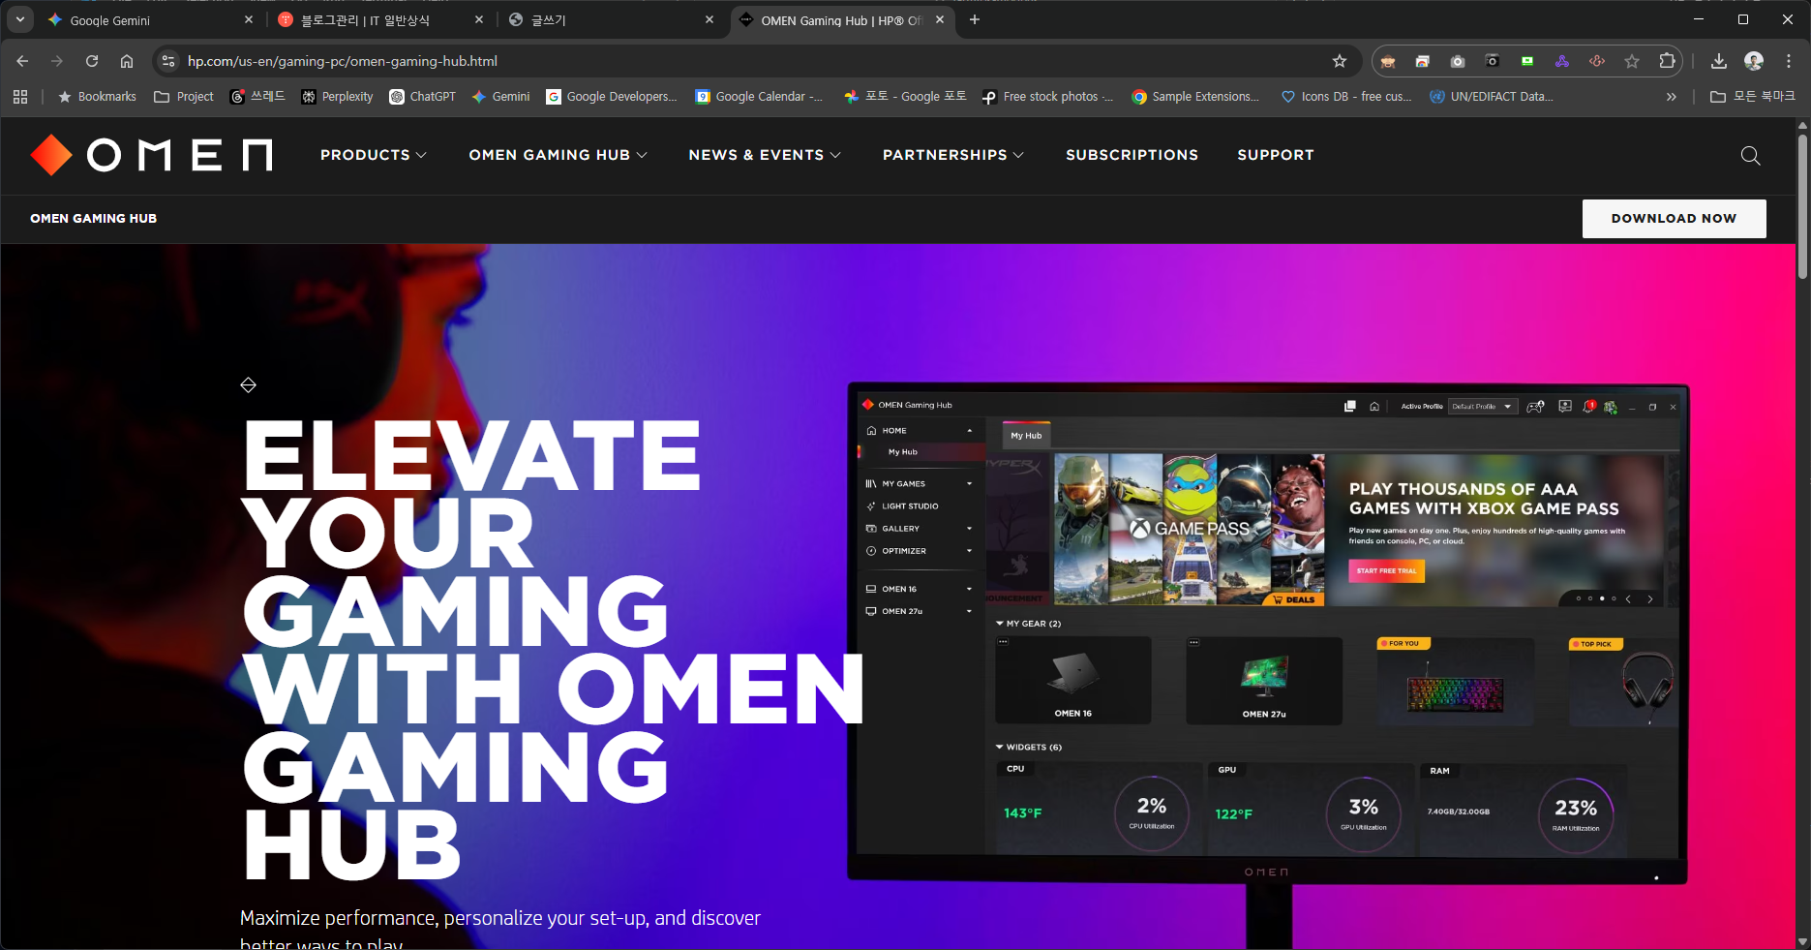Click the diamond share icon above headline
This screenshot has width=1811, height=950.
pos(249,385)
